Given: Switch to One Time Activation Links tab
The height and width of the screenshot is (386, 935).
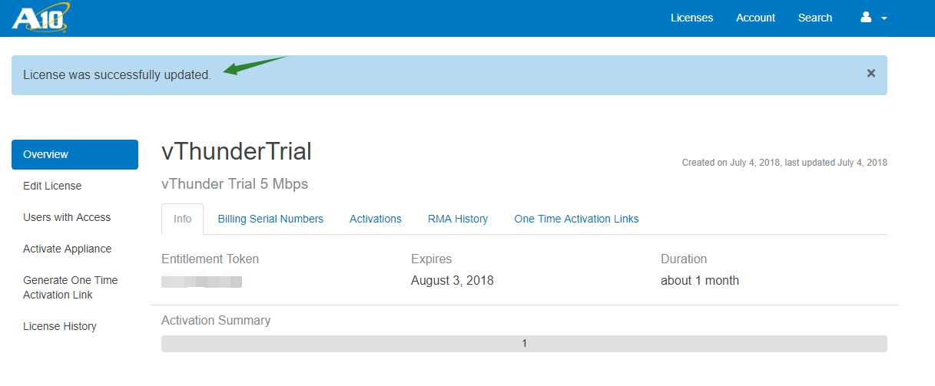Looking at the screenshot, I should [x=576, y=219].
